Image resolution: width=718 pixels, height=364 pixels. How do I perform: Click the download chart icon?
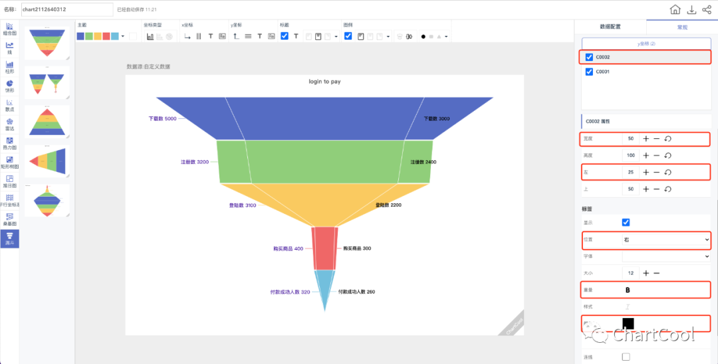(691, 9)
